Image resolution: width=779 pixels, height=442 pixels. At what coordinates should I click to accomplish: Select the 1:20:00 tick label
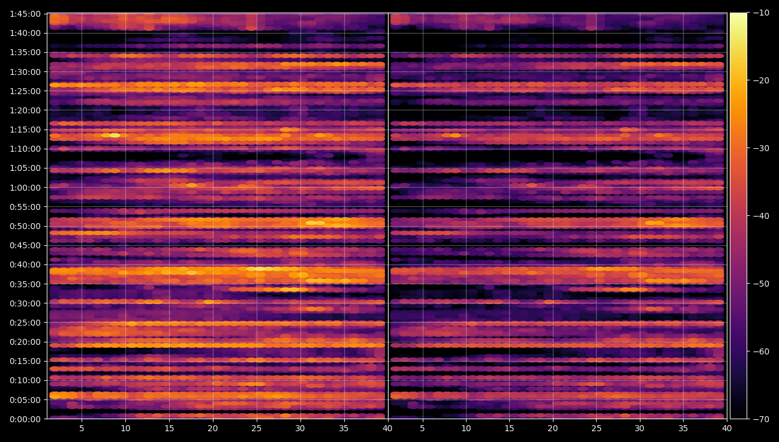point(25,110)
